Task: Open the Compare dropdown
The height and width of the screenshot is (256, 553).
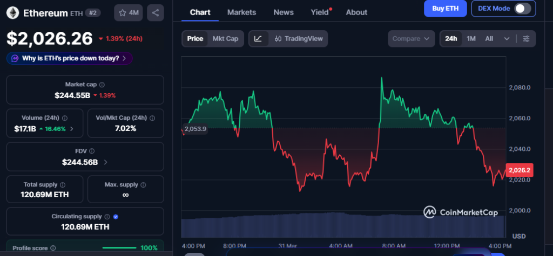Action: coord(411,38)
